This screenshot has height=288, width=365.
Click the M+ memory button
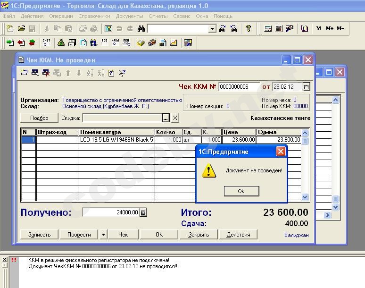tap(329, 28)
